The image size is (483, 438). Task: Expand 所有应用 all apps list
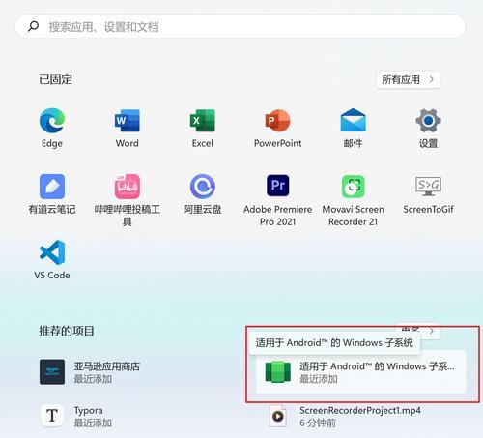coord(408,79)
